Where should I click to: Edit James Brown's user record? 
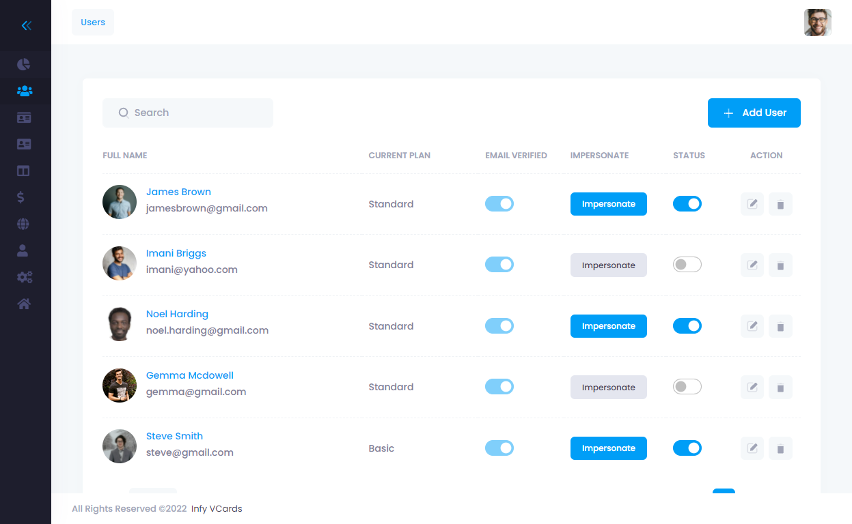752,204
